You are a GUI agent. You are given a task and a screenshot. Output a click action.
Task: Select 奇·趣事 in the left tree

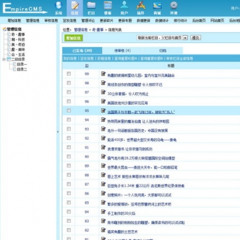[x=18, y=34]
